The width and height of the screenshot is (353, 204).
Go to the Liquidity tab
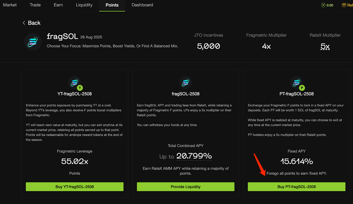[84, 5]
